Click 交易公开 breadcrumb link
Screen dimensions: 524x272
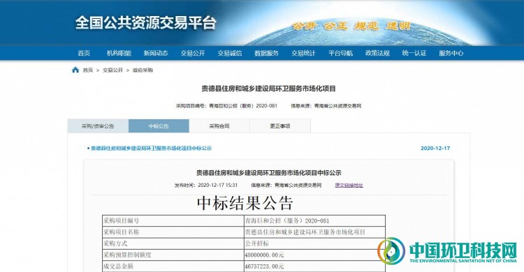113,70
